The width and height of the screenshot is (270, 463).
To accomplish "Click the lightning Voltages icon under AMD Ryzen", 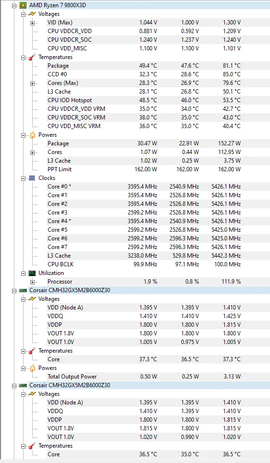I will [x=32, y=14].
